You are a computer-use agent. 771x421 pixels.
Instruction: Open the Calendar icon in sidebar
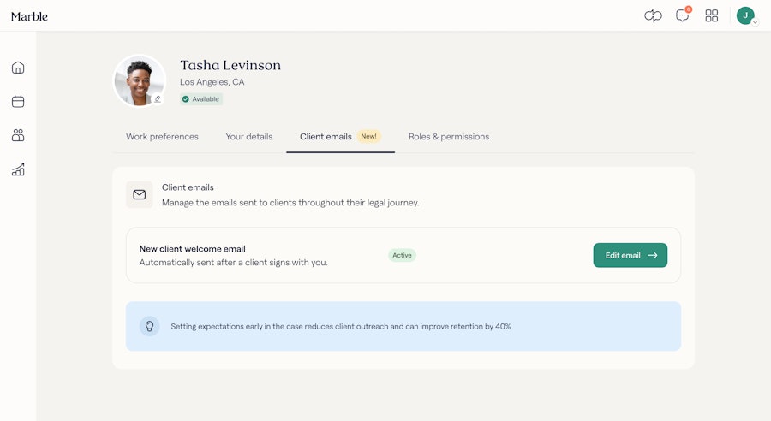click(x=18, y=101)
